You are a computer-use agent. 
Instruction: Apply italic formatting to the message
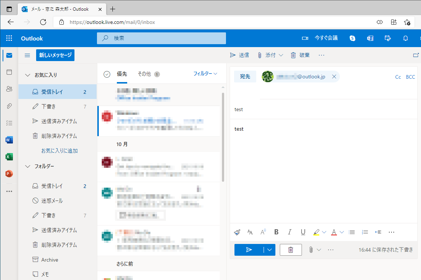coord(290,232)
